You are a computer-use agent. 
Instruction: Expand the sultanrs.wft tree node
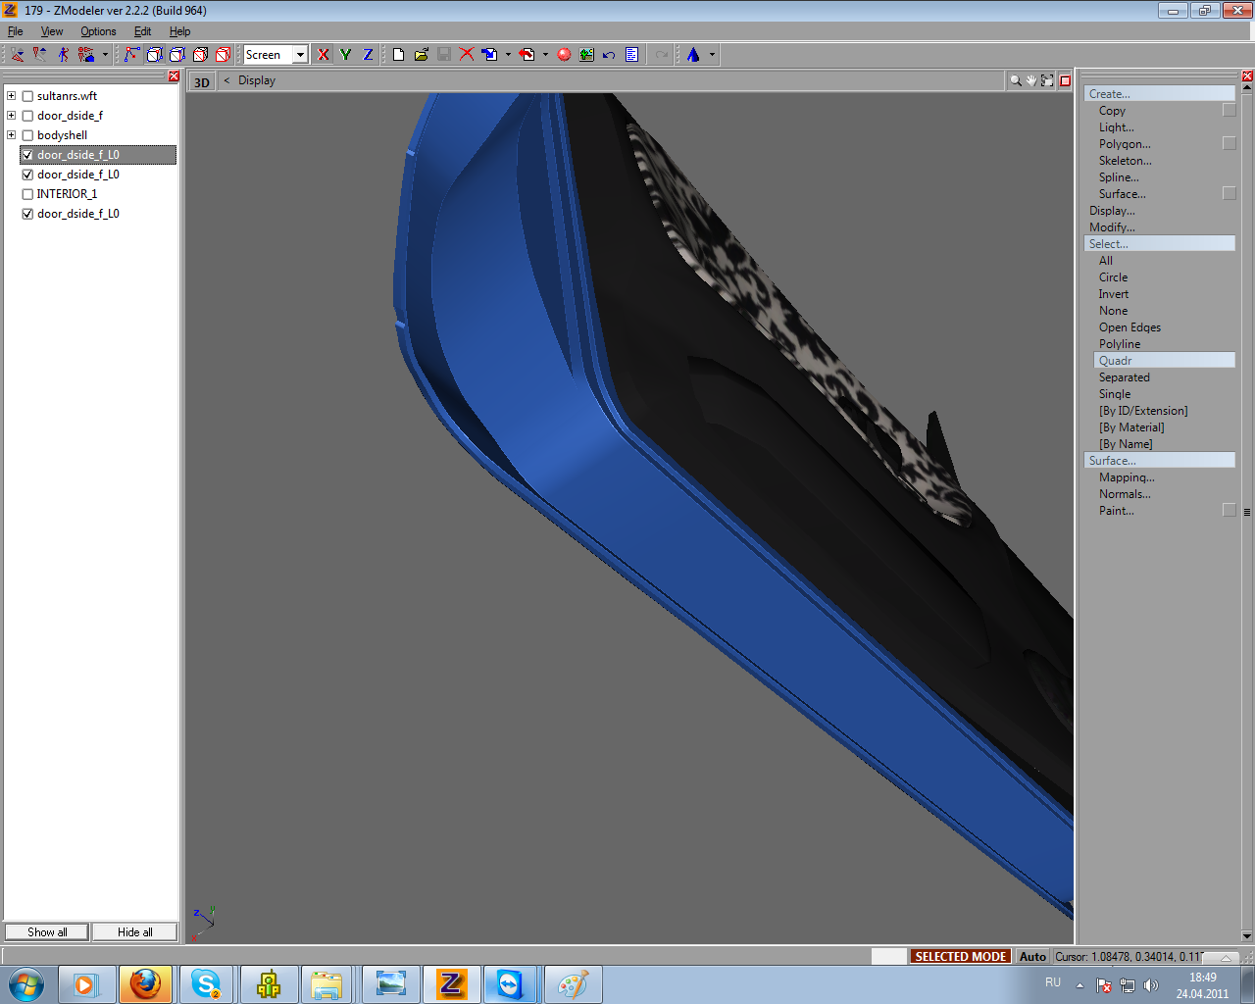coord(12,96)
